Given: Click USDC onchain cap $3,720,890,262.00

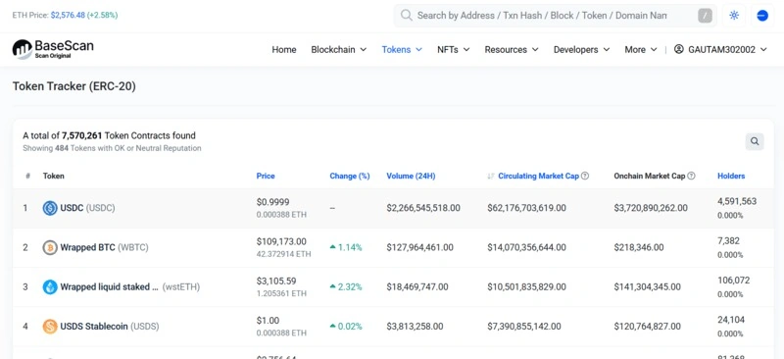Looking at the screenshot, I should (651, 208).
